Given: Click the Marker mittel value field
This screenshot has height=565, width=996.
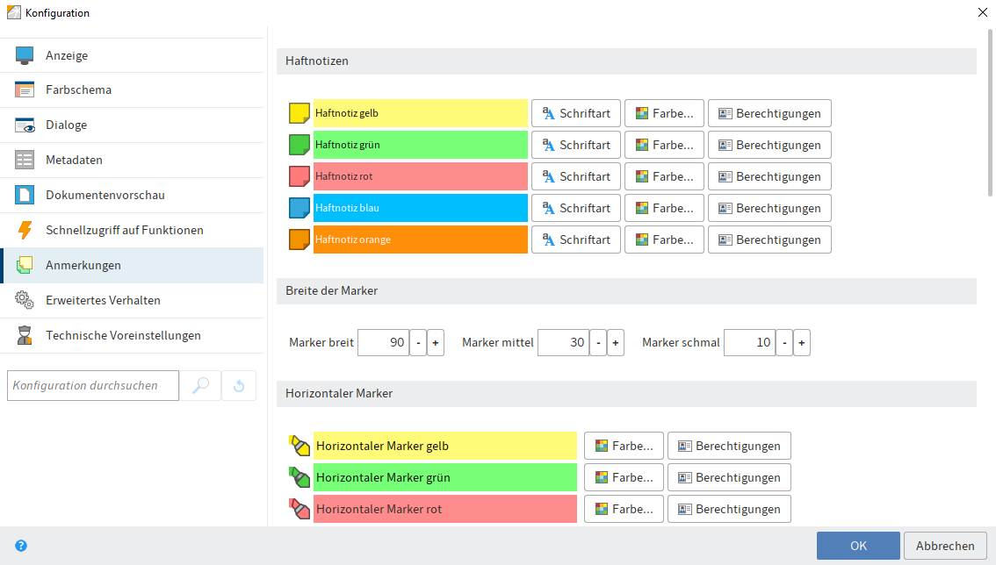Looking at the screenshot, I should (563, 343).
